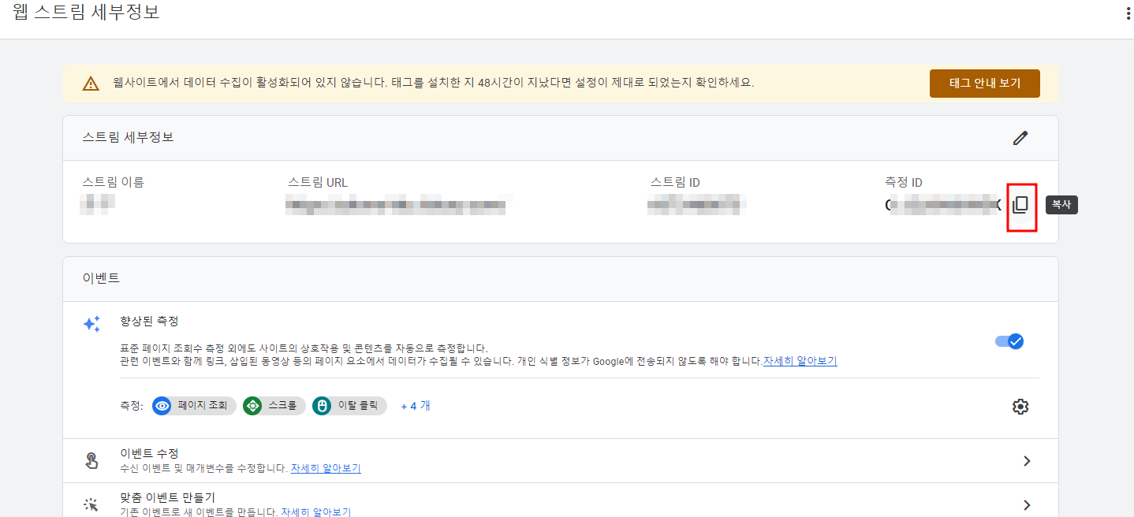Expand the 맞춤 이벤트 만들기 row chevron
Image resolution: width=1134 pixels, height=517 pixels.
point(1026,504)
